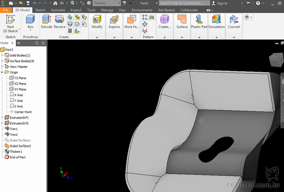Select Thicken1 feature in the browser
Viewport: 284px width, 192px height.
coord(16,152)
